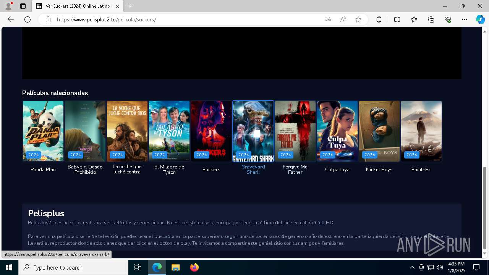Open a new browser tab
Image resolution: width=489 pixels, height=275 pixels.
coord(130,6)
